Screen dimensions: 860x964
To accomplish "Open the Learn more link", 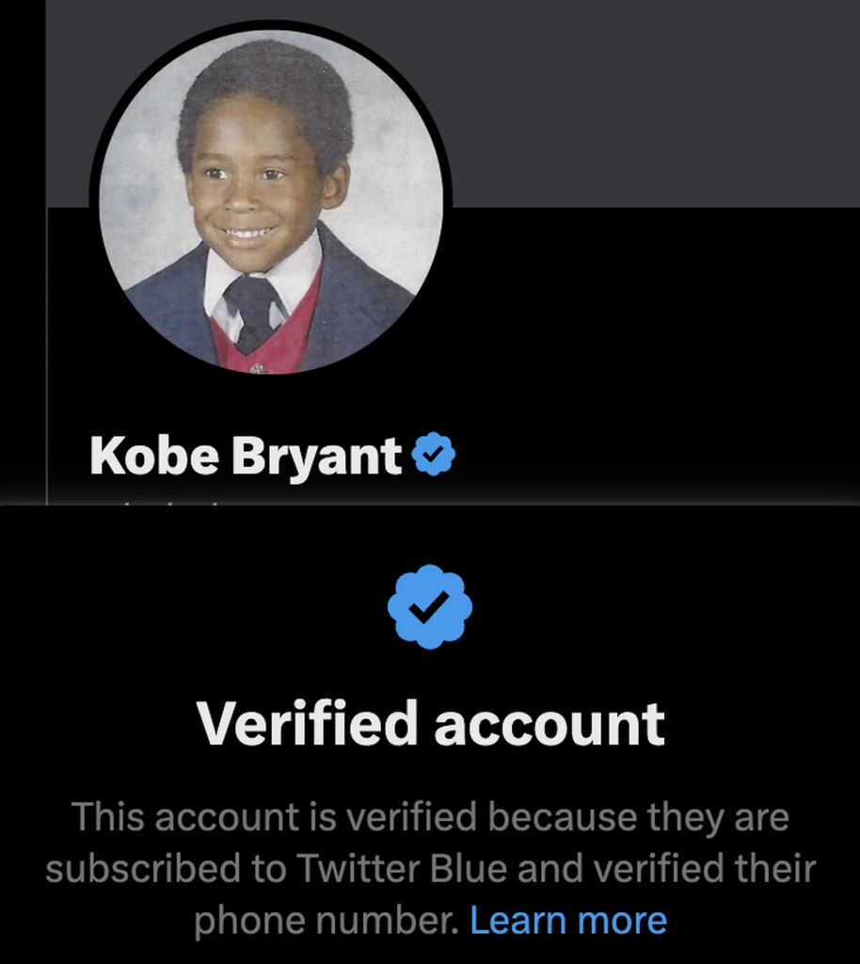I will 568,920.
